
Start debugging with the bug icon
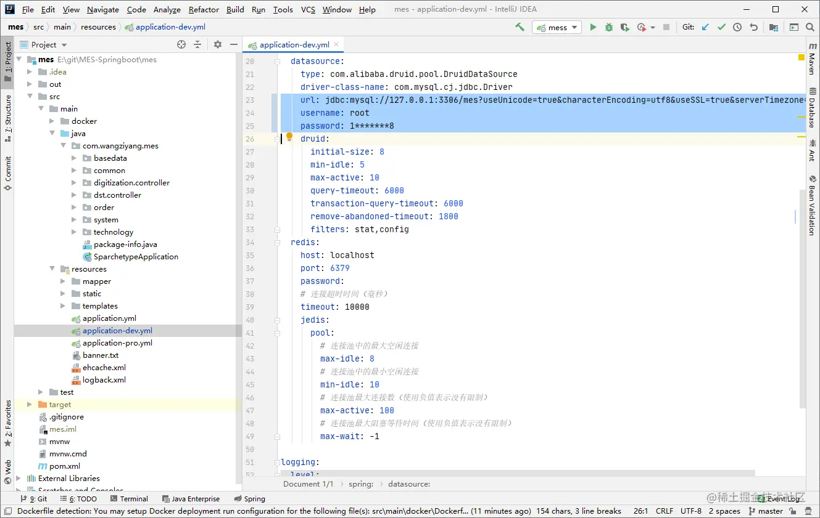(x=609, y=27)
